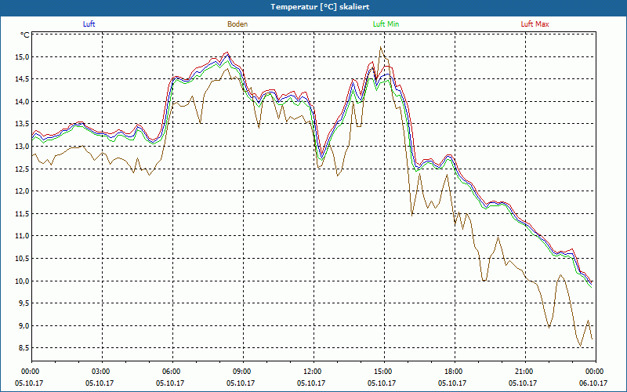
Task: Click the 11,5 y-axis value
Action: [23, 213]
